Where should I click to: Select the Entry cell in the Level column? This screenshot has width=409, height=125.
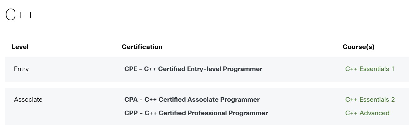click(x=21, y=69)
